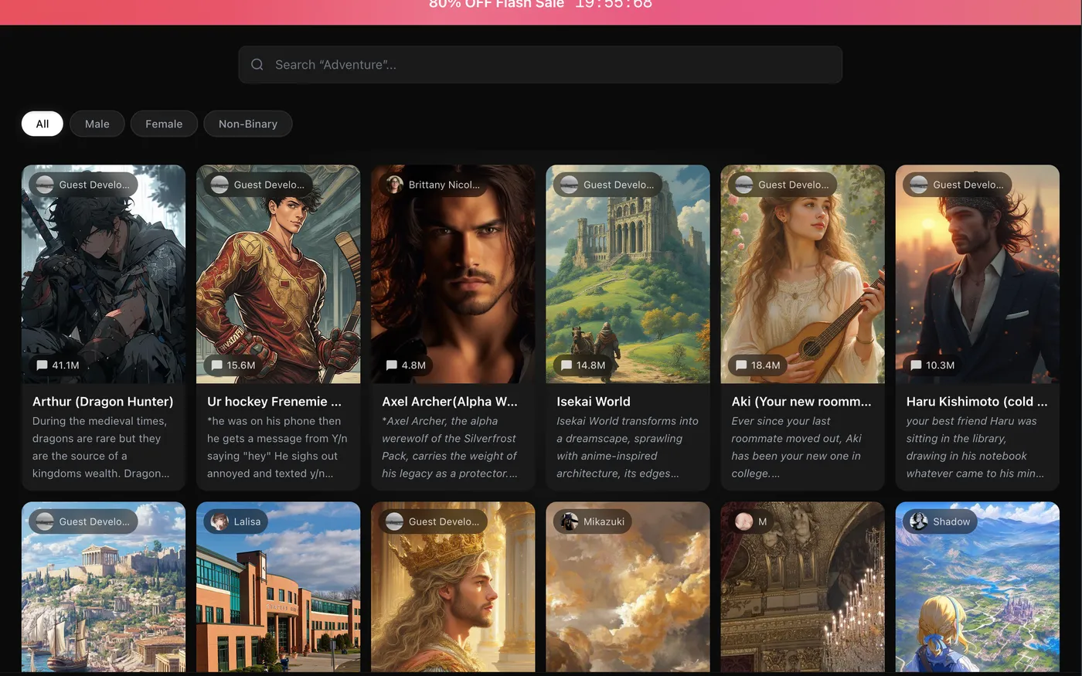Screen dimensions: 1082x676
Task: Click Shadow avatar on landscape card
Action: (x=919, y=521)
